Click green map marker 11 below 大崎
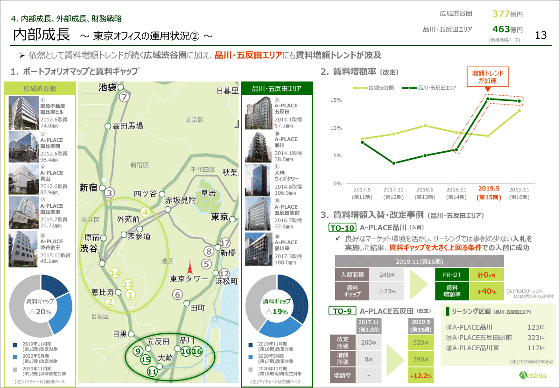Screen dimensions: 560x388 click(x=152, y=372)
